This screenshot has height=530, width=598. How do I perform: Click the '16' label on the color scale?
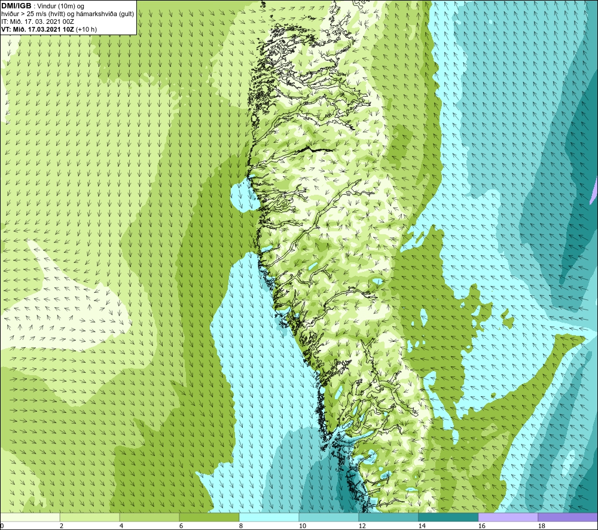tap(481, 526)
